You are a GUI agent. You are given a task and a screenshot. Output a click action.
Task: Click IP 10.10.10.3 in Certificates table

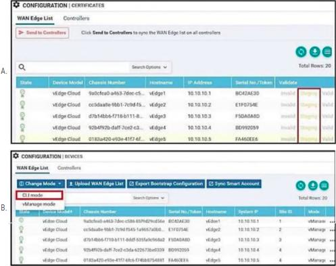[x=199, y=116]
